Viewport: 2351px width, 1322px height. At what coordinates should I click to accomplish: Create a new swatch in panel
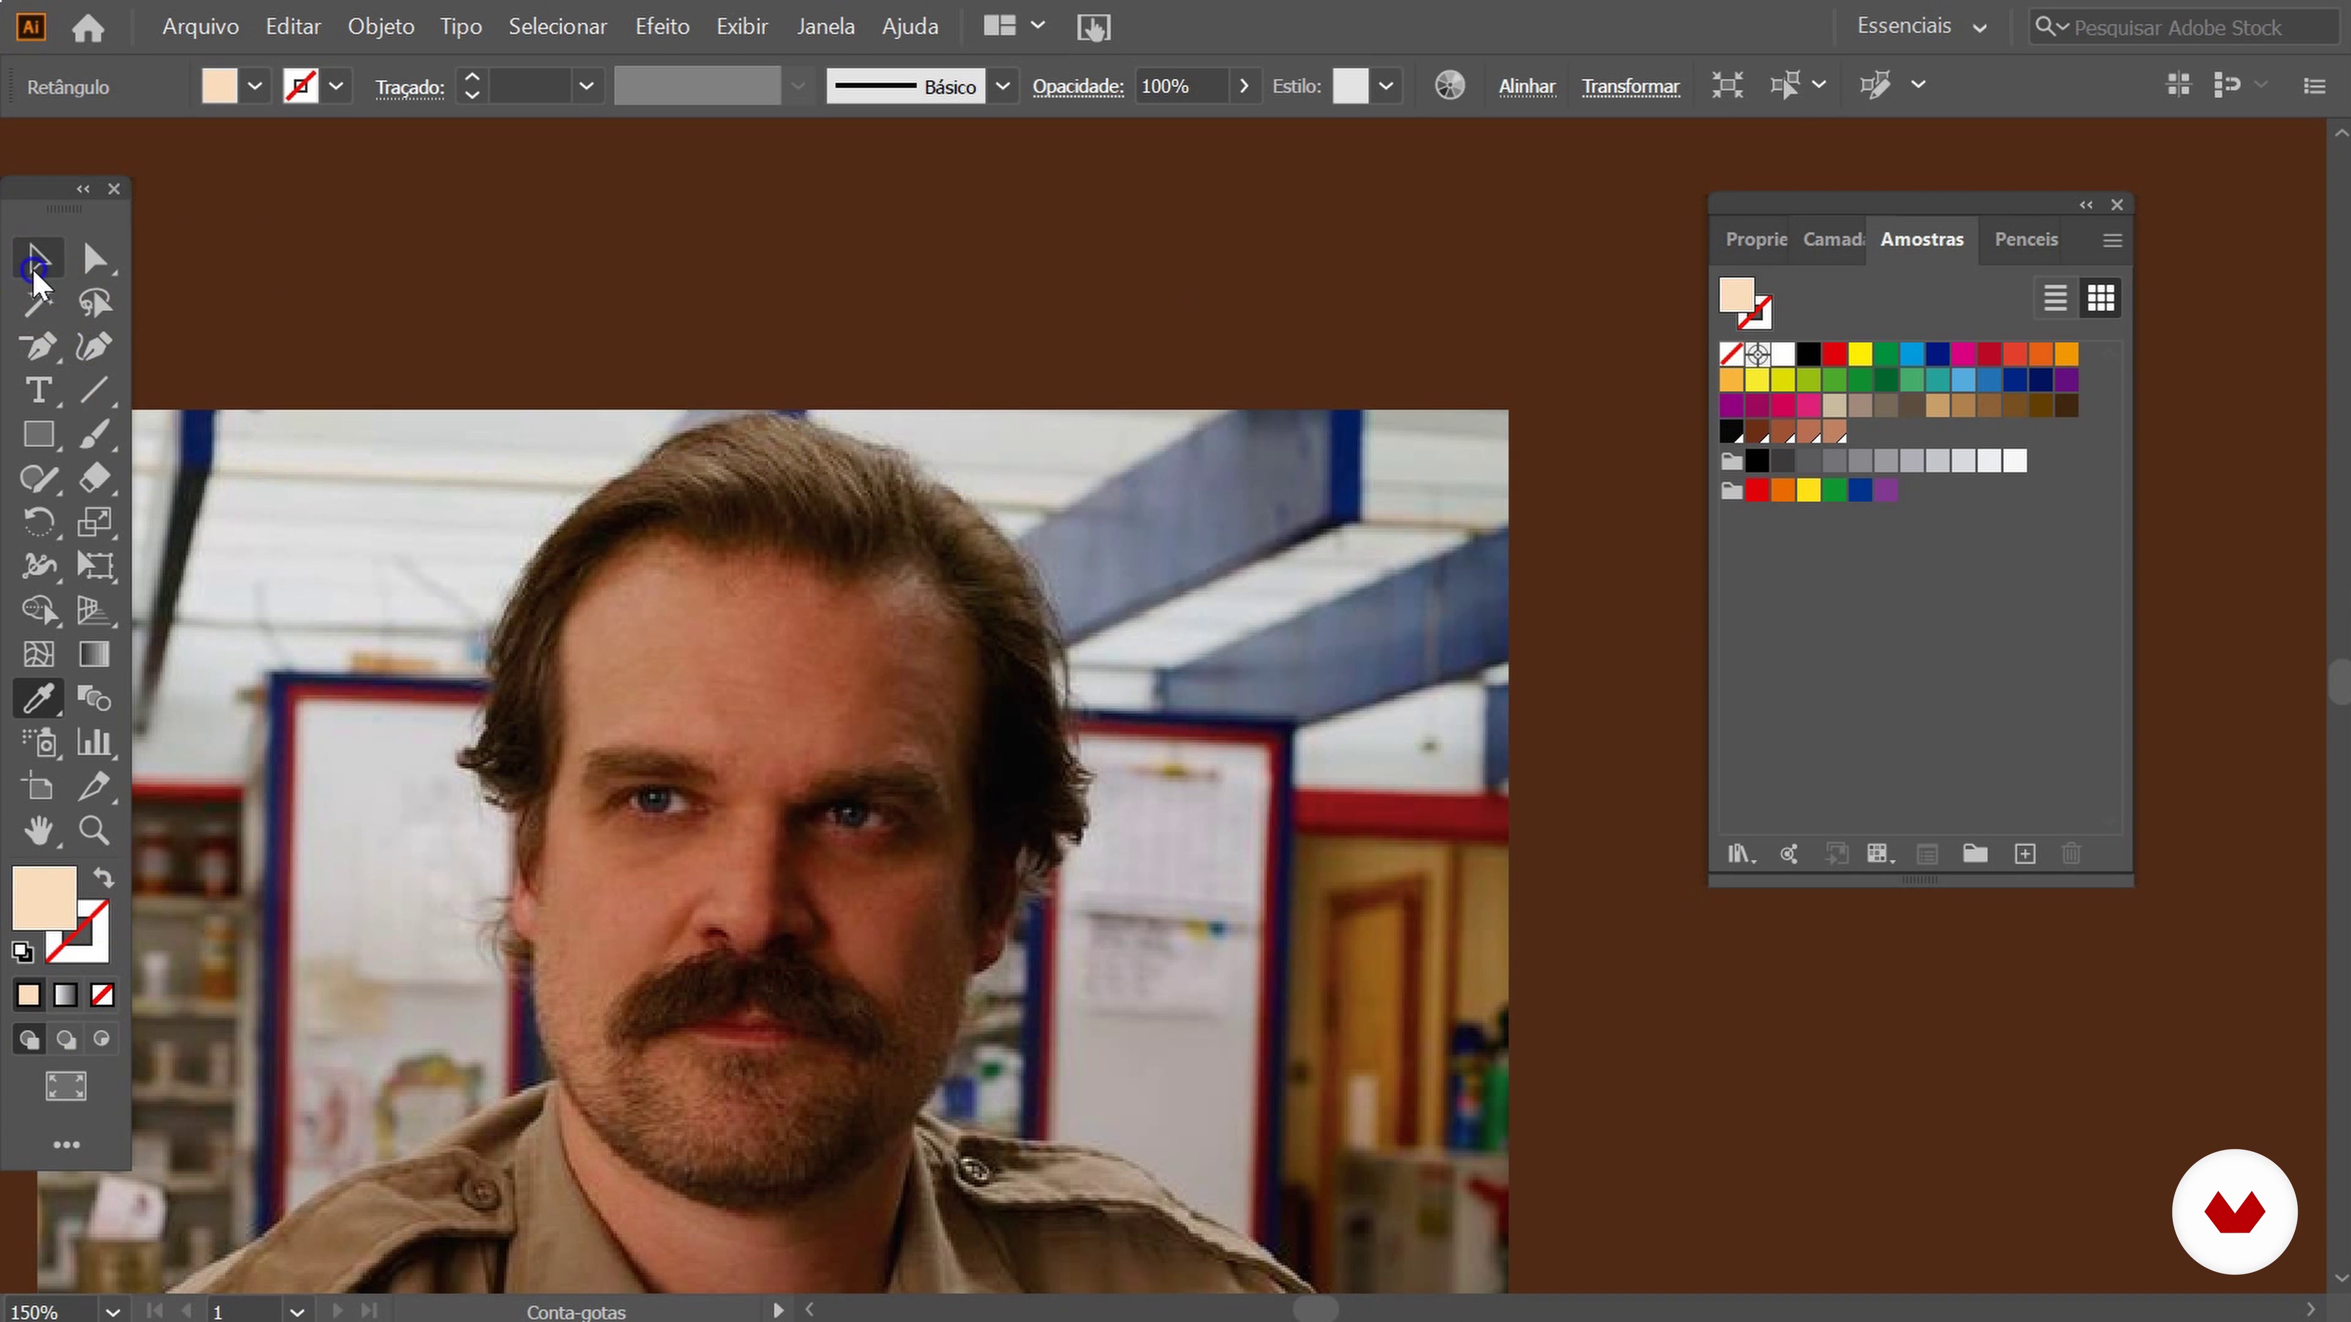click(2024, 854)
